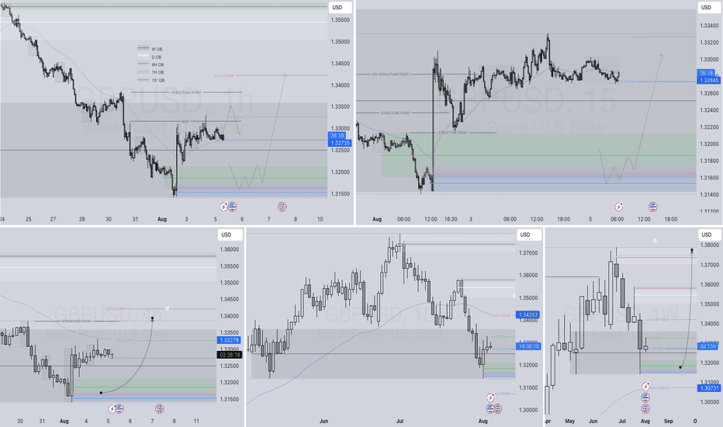Click the 02:36:18 countdown label on the 4h chart
This screenshot has width=723, height=427.
tap(230, 355)
